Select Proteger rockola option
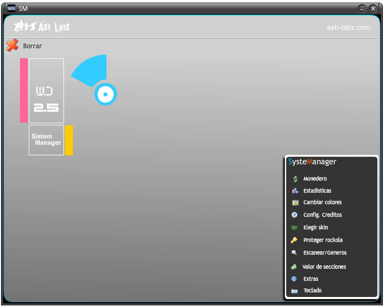Image resolution: width=385 pixels, height=308 pixels. (x=323, y=240)
